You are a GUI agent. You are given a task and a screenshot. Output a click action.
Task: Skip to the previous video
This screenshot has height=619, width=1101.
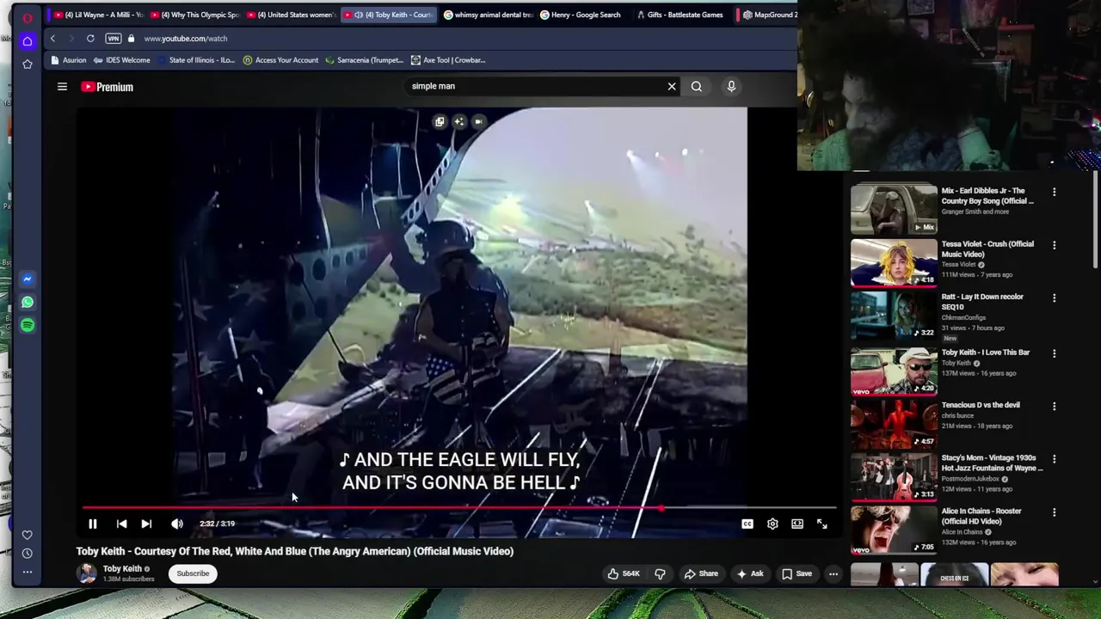pos(121,524)
